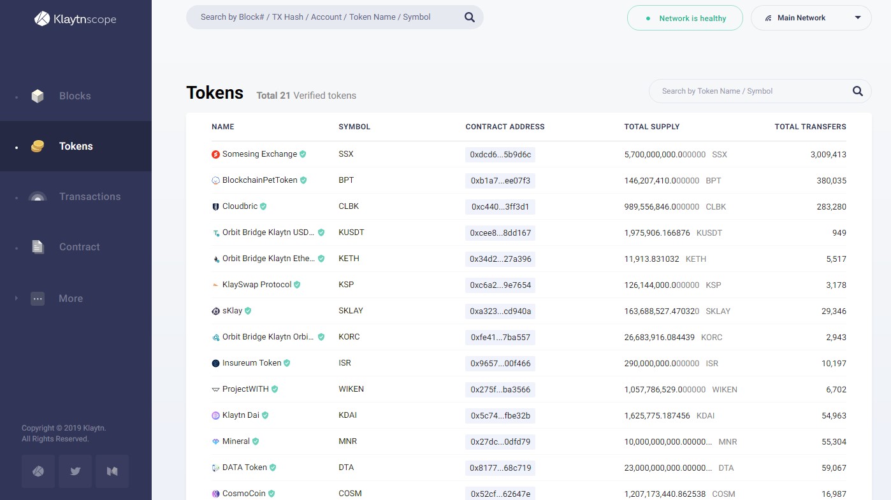Click the KUSDT symbol cell
The height and width of the screenshot is (500, 891).
[351, 232]
